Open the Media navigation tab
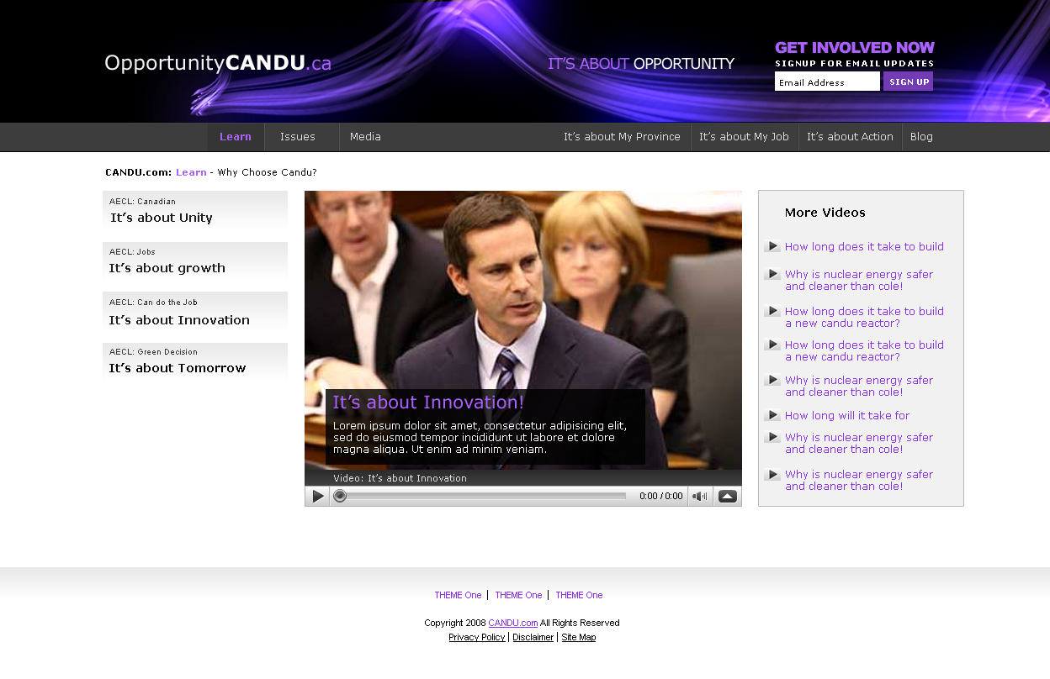Image resolution: width=1050 pixels, height=679 pixels. tap(365, 137)
